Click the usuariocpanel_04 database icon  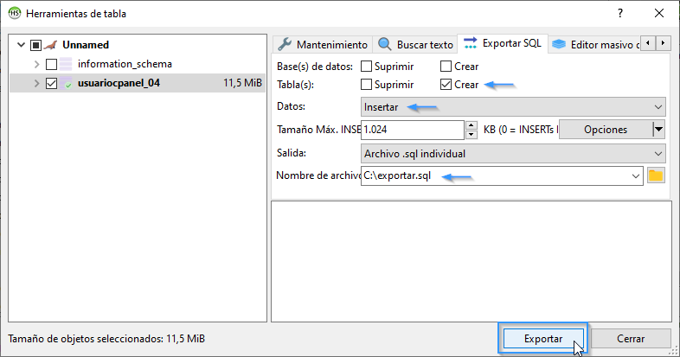pyautogui.click(x=66, y=83)
